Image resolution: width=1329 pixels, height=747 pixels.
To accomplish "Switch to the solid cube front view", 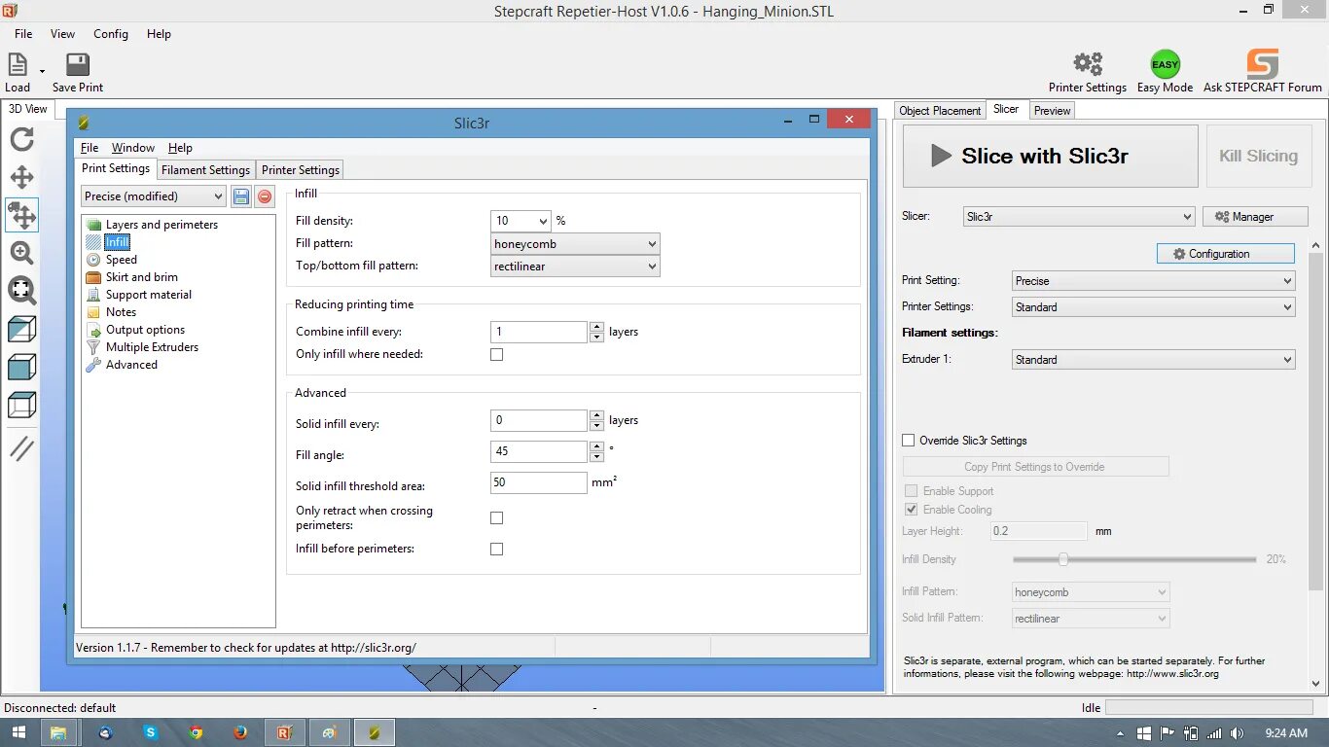I will (21, 367).
